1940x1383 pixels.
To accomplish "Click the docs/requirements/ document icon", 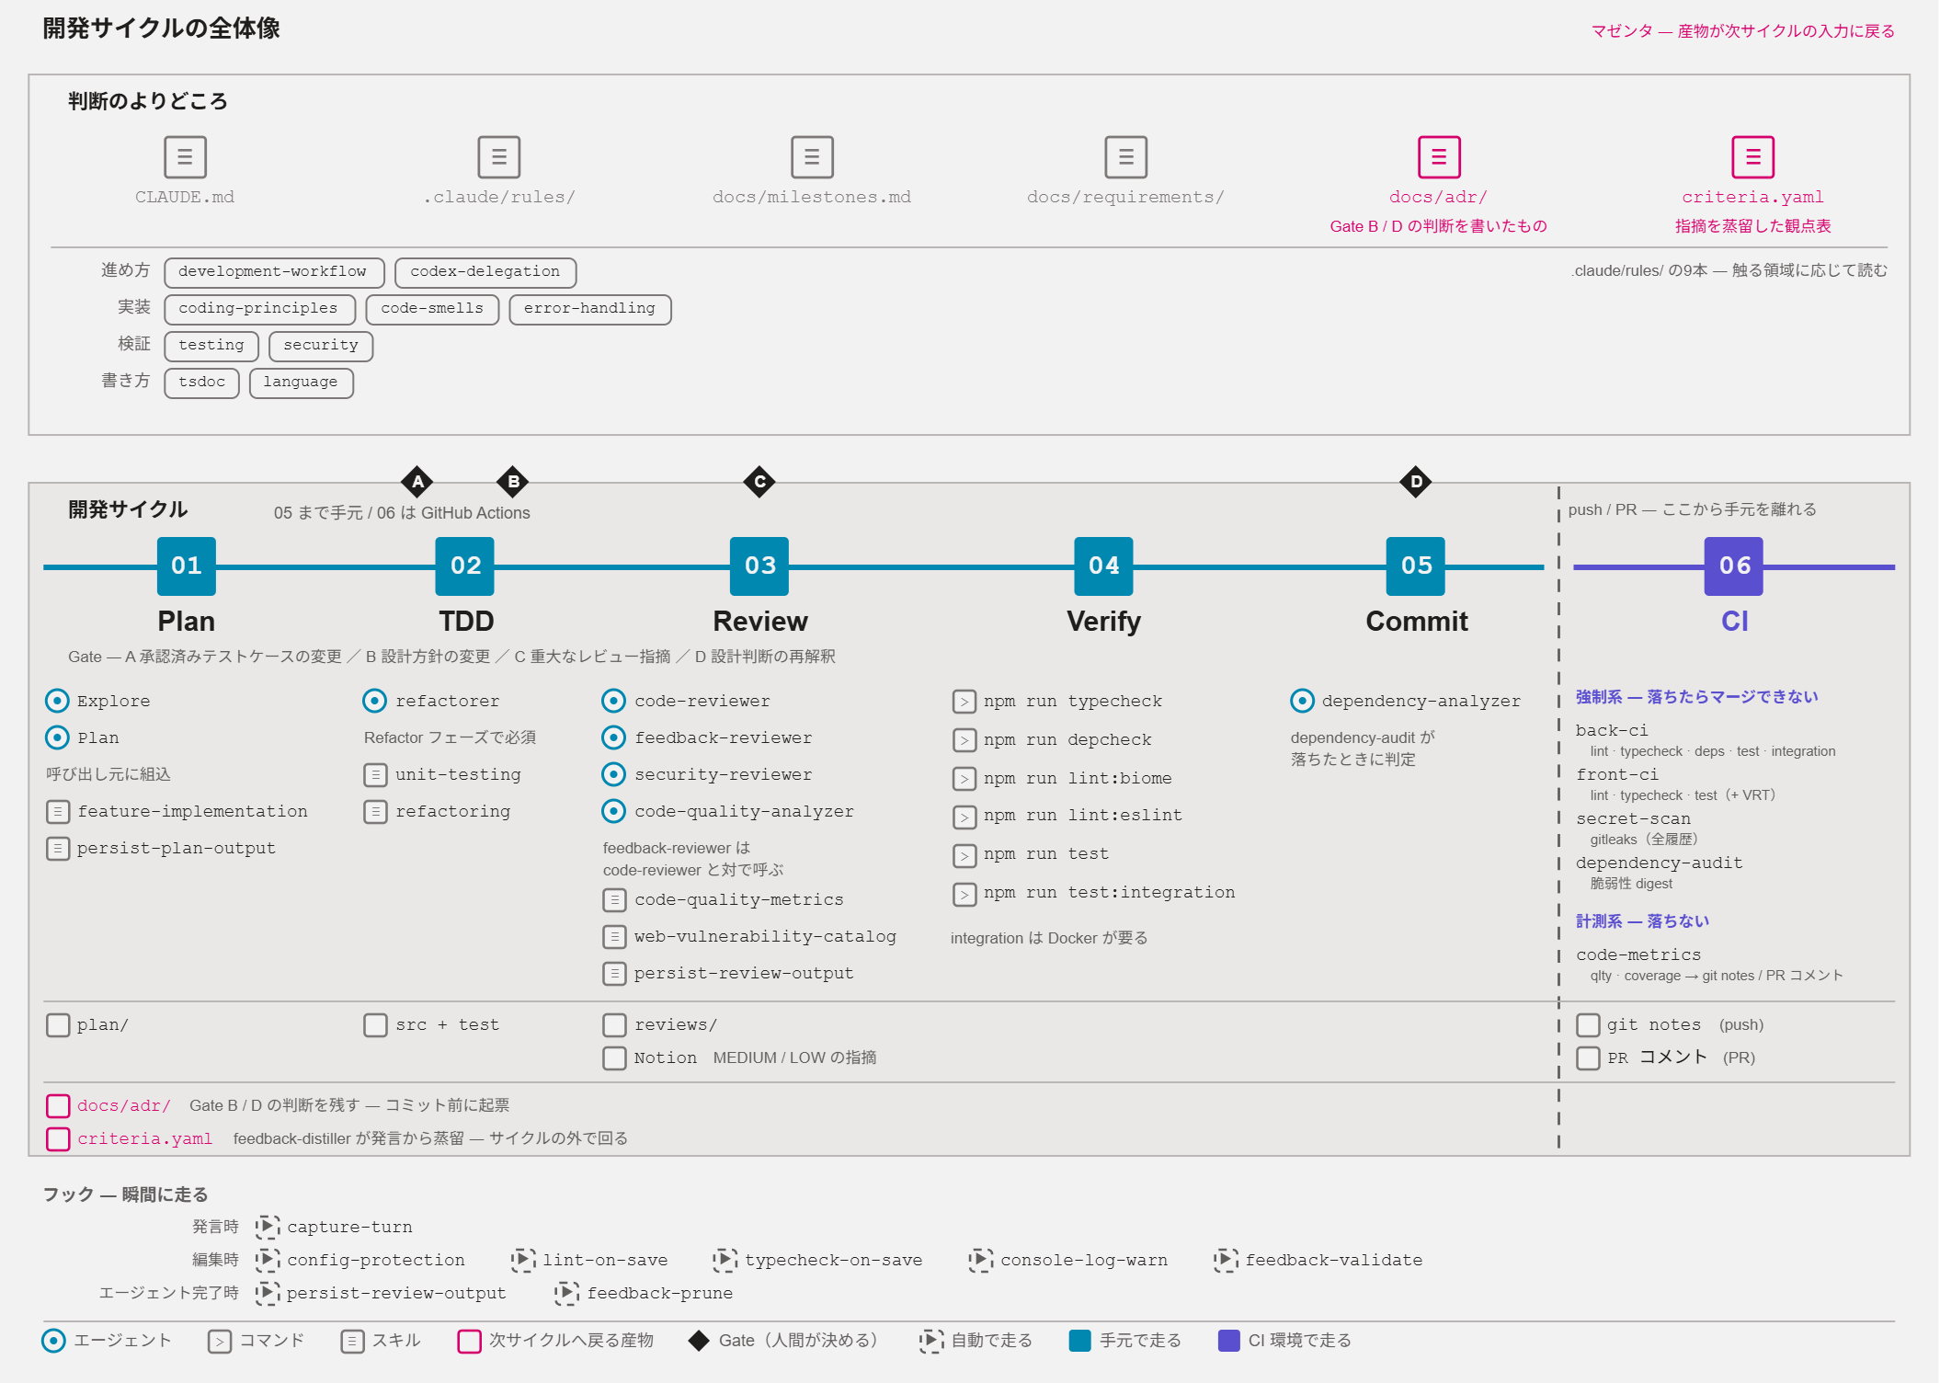I will click(x=1126, y=157).
